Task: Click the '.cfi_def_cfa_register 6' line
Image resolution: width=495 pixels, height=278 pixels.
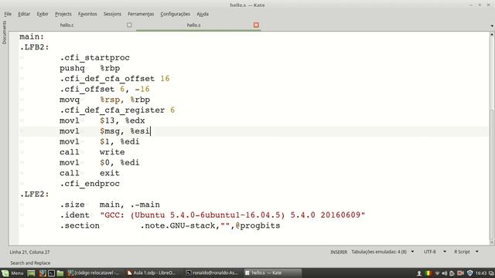Action: (x=117, y=110)
